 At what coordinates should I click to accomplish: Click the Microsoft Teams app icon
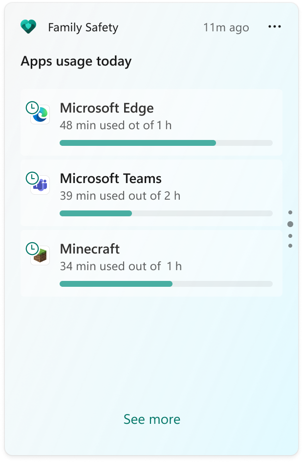click(x=41, y=185)
